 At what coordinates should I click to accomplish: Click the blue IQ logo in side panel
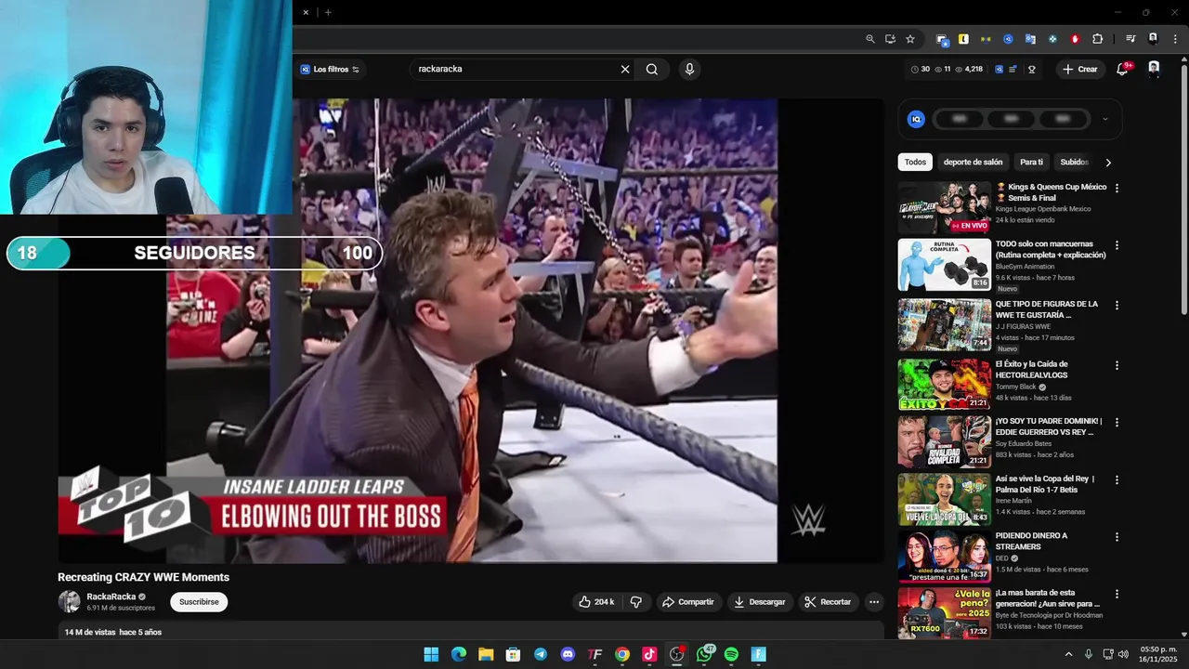[x=916, y=119]
